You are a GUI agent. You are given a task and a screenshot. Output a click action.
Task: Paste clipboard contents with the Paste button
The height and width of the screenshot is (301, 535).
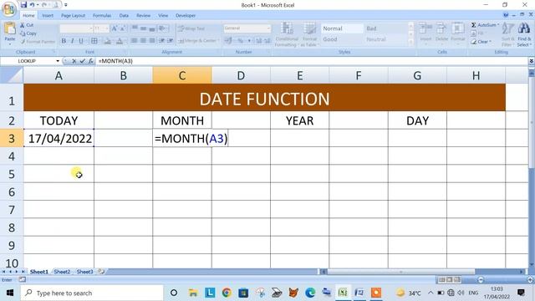point(10,33)
